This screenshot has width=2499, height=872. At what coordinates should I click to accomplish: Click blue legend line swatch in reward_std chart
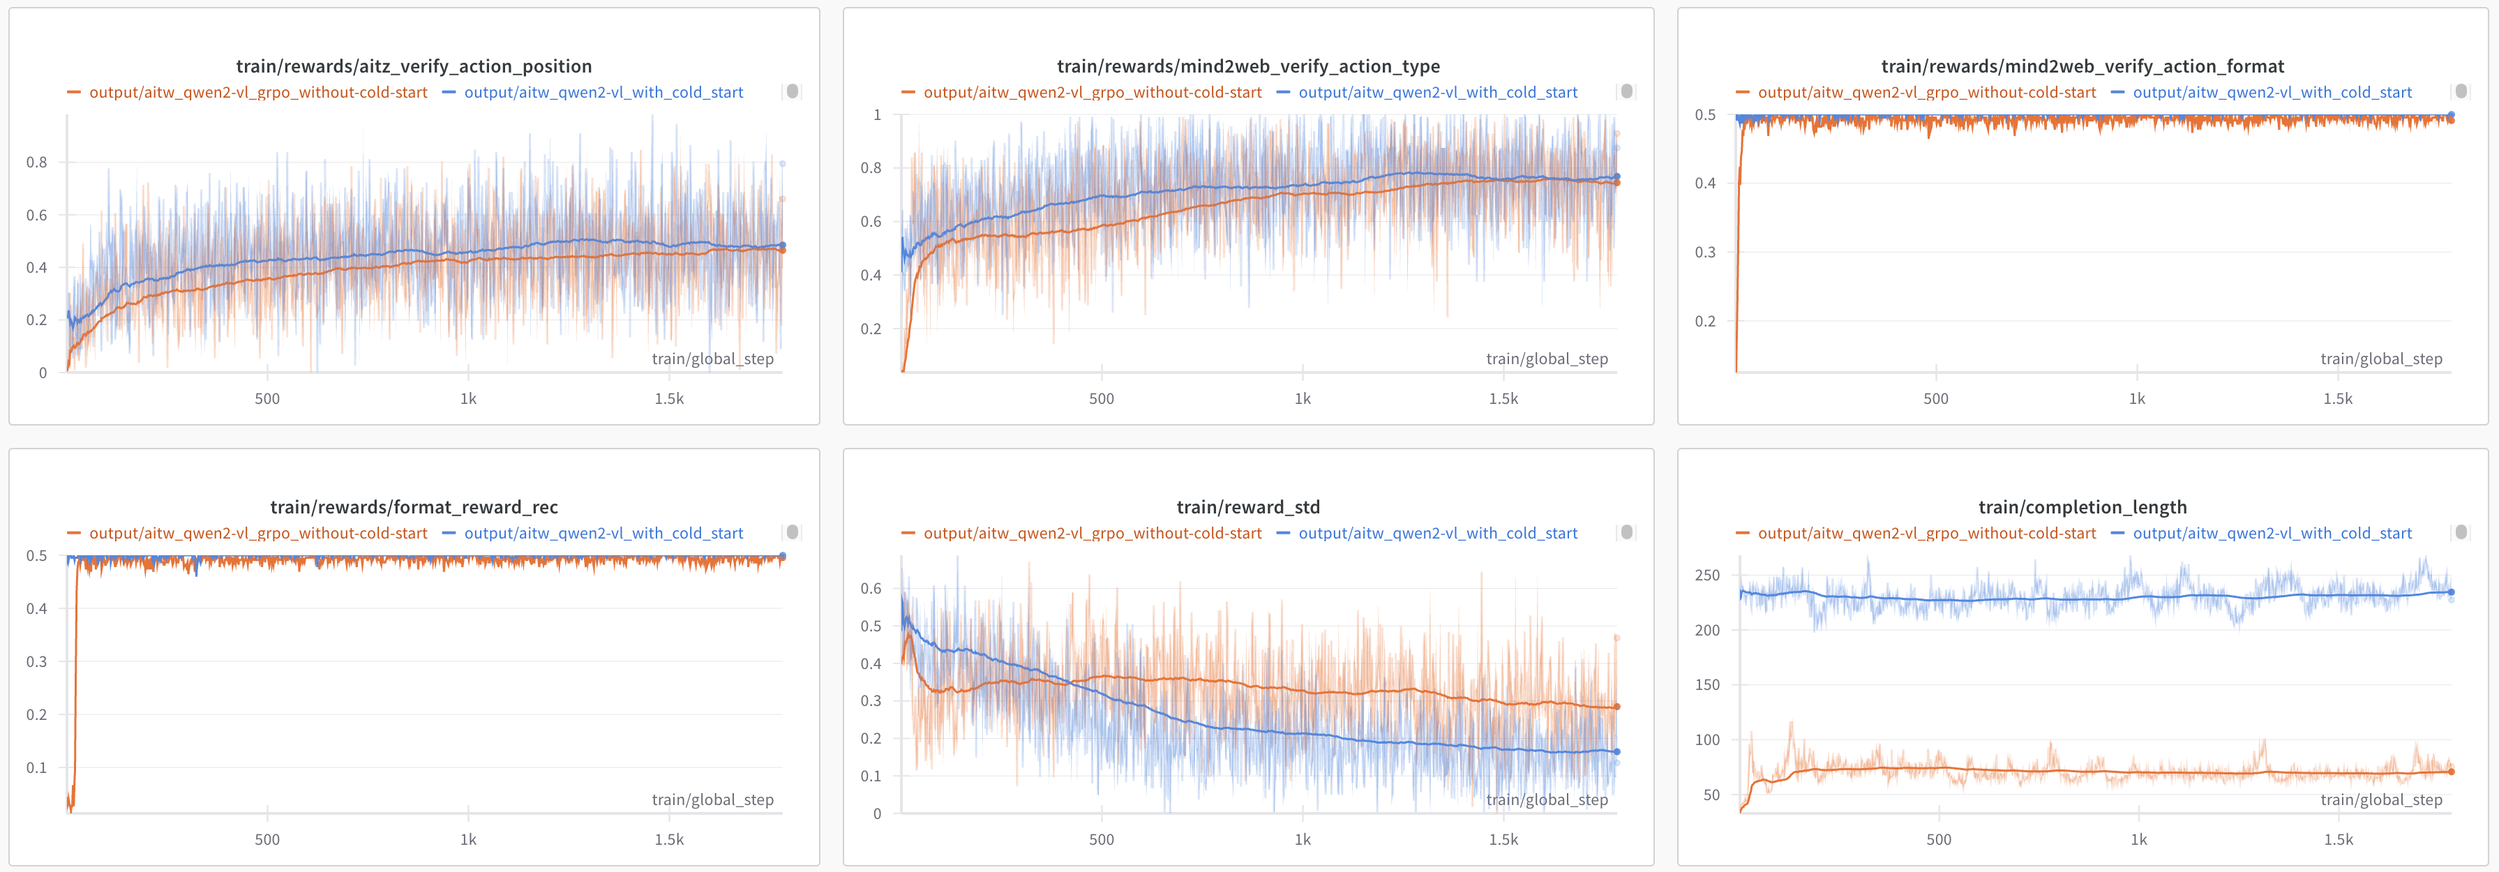pos(1282,534)
